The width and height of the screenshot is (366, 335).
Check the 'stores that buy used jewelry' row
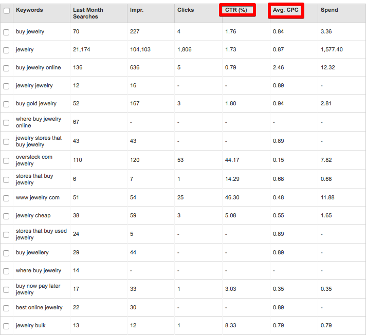point(6,235)
